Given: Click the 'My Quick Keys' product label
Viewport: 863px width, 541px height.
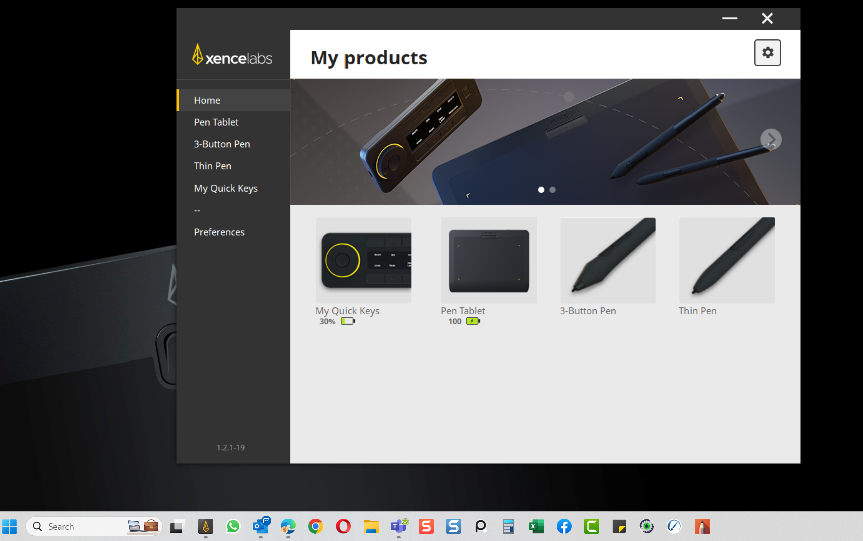Looking at the screenshot, I should 348,311.
